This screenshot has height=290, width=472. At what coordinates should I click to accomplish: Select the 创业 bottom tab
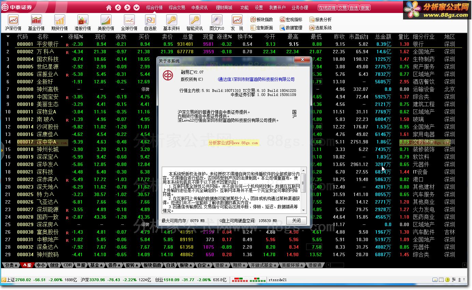(55, 265)
